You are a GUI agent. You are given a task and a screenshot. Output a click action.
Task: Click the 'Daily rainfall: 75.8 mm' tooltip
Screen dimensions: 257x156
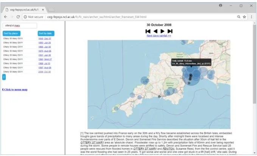pyautogui.click(x=191, y=62)
